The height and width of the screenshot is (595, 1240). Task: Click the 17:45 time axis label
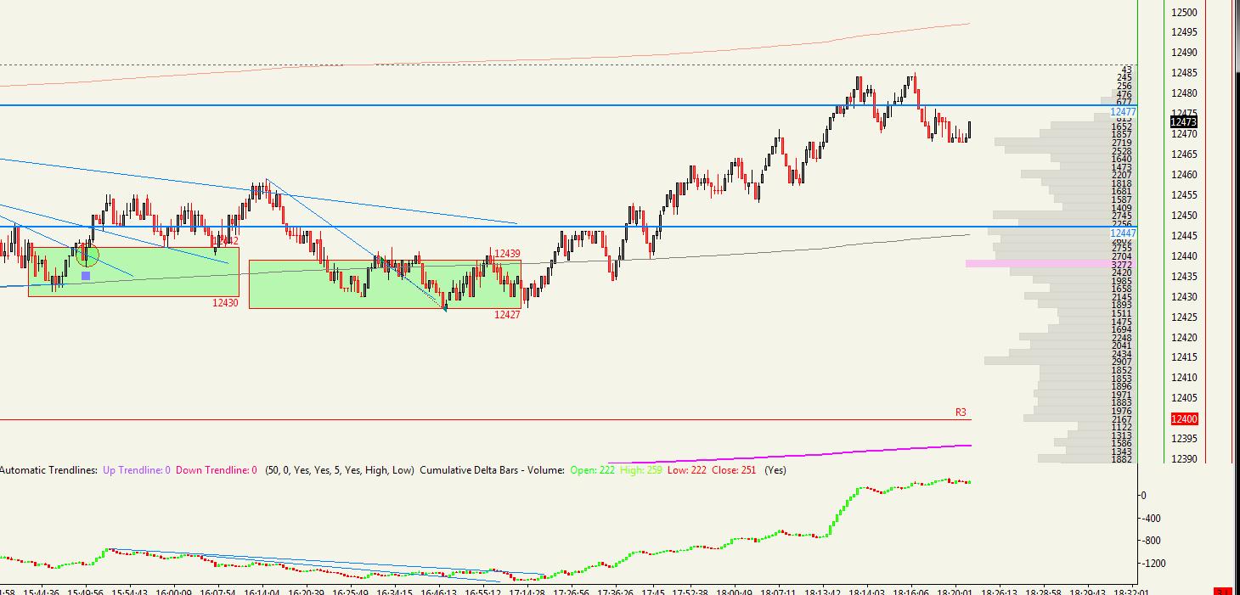(x=653, y=593)
